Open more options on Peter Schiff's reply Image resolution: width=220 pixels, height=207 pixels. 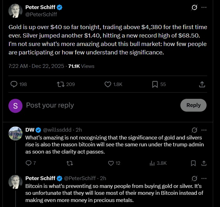coord(204,178)
